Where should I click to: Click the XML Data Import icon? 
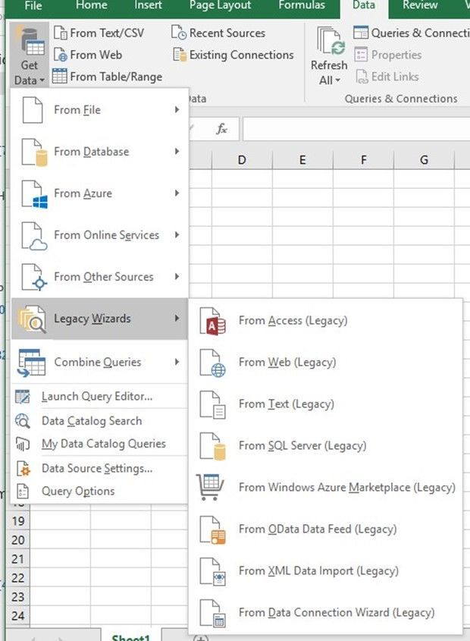coord(212,571)
